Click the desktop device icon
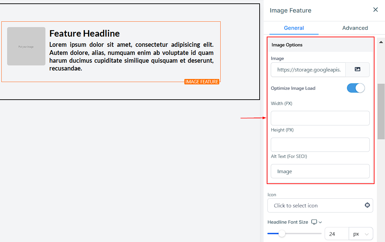The height and width of the screenshot is (242, 385). pos(314,222)
